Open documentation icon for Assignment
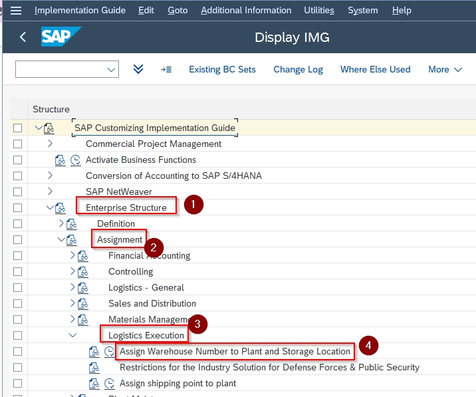This screenshot has height=397, width=476. pos(71,240)
